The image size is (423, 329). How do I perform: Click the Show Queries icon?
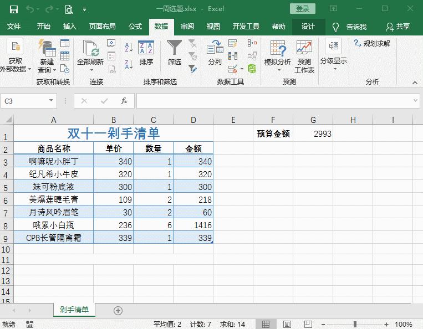point(65,43)
